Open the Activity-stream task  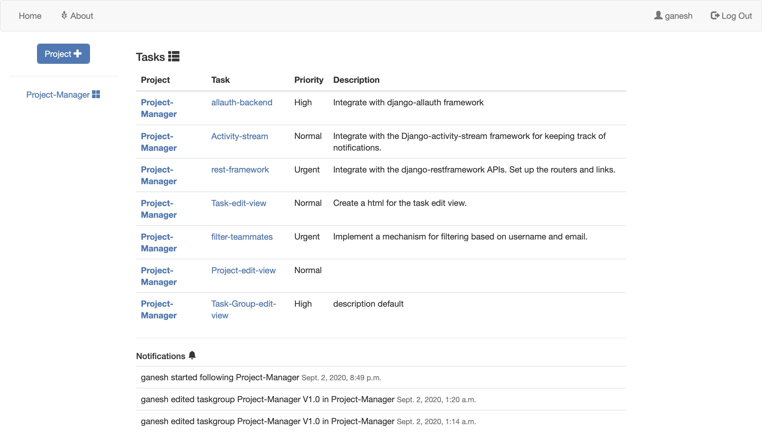point(239,136)
